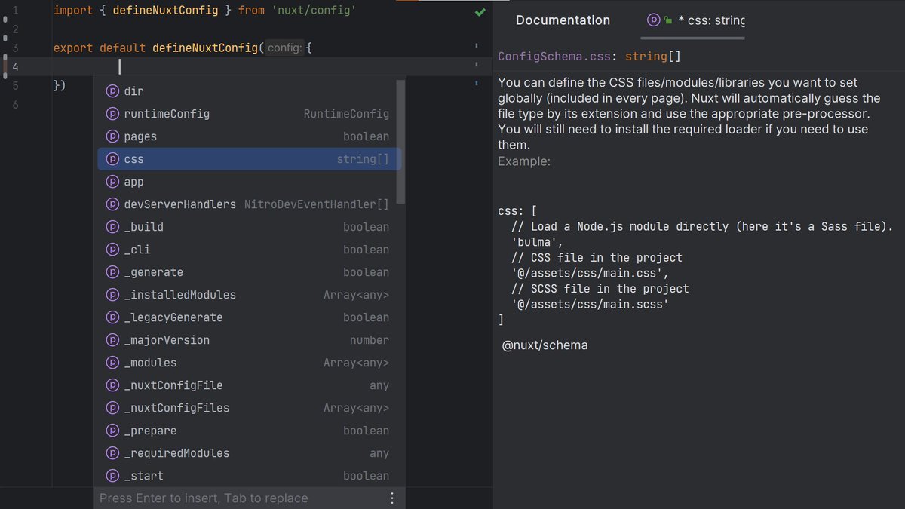Click the '@/assets/css/main.scss' example line
This screenshot has height=509, width=905.
590,305
